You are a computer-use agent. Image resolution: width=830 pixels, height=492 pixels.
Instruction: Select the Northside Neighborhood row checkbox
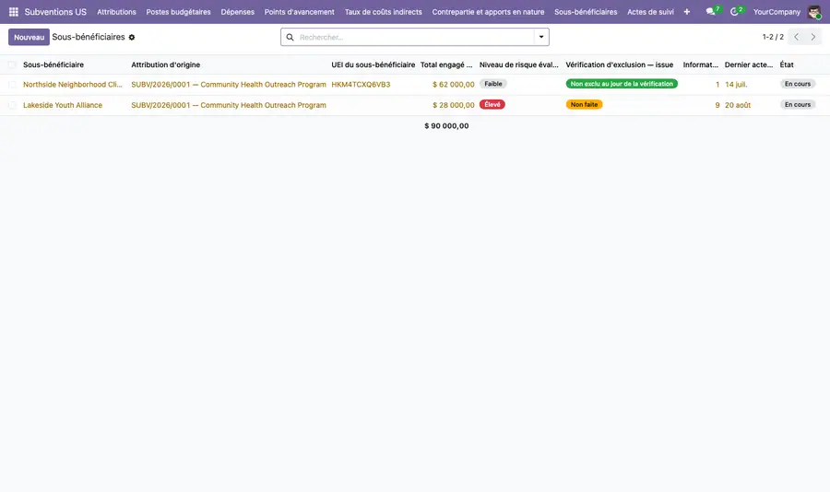coord(12,84)
